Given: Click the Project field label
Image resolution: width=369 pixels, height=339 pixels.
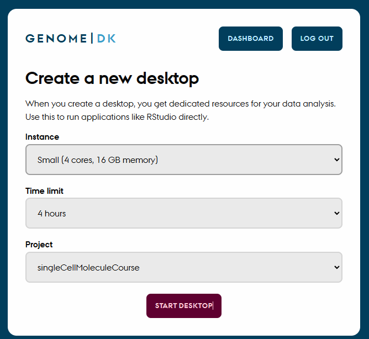Looking at the screenshot, I should (x=39, y=245).
